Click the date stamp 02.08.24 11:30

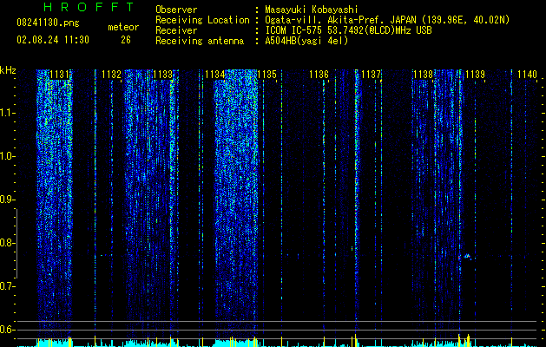tap(53, 40)
